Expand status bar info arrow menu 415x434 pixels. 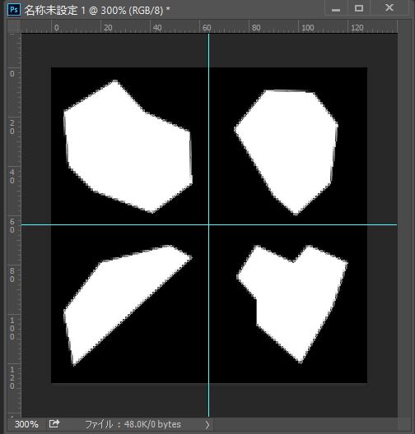[207, 424]
